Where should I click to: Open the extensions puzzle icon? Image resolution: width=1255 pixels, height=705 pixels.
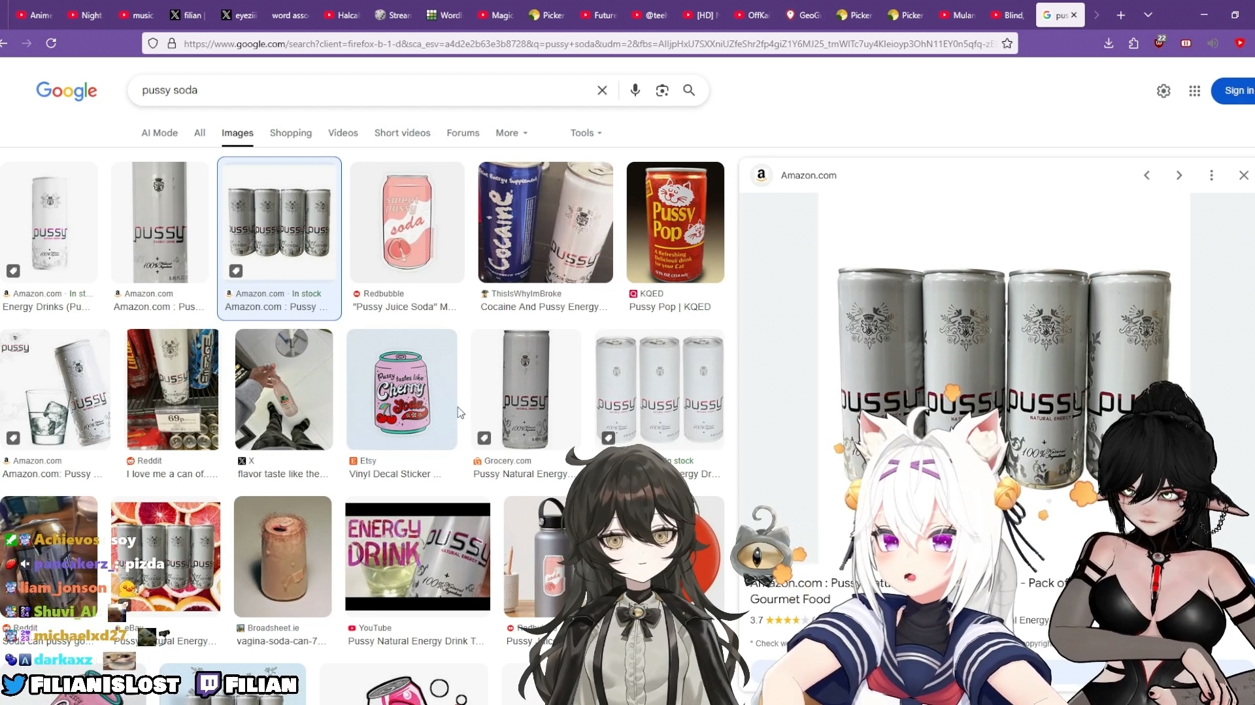(1133, 43)
